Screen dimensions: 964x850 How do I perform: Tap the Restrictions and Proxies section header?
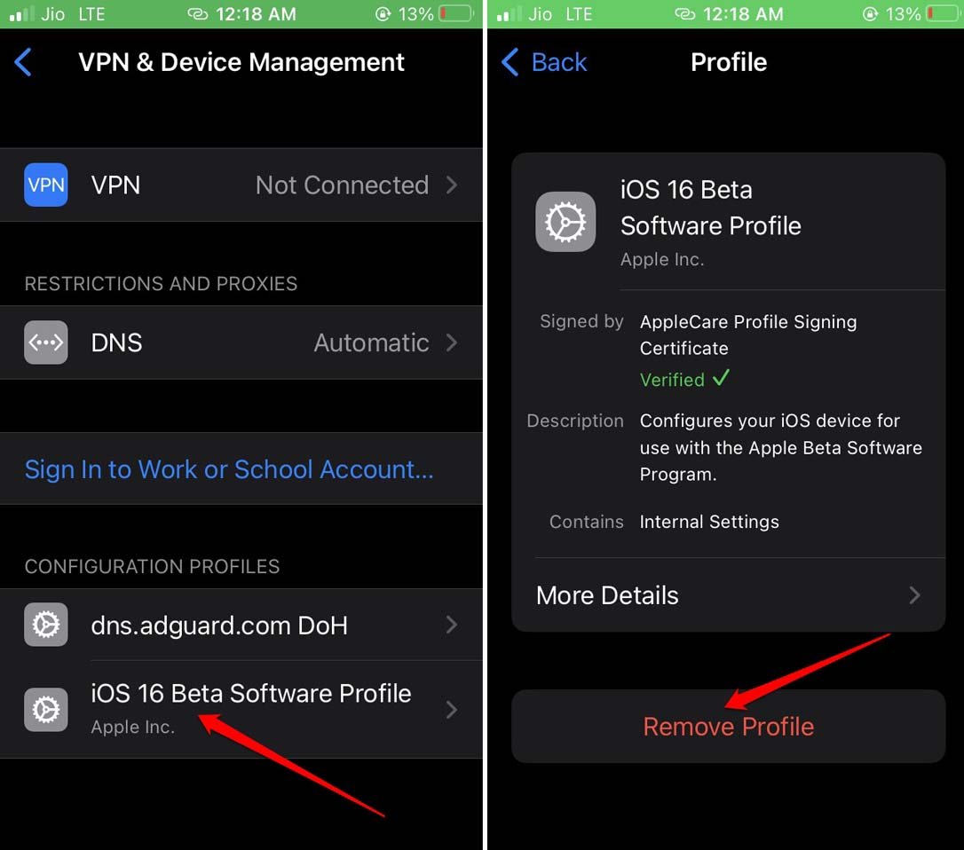(x=161, y=283)
